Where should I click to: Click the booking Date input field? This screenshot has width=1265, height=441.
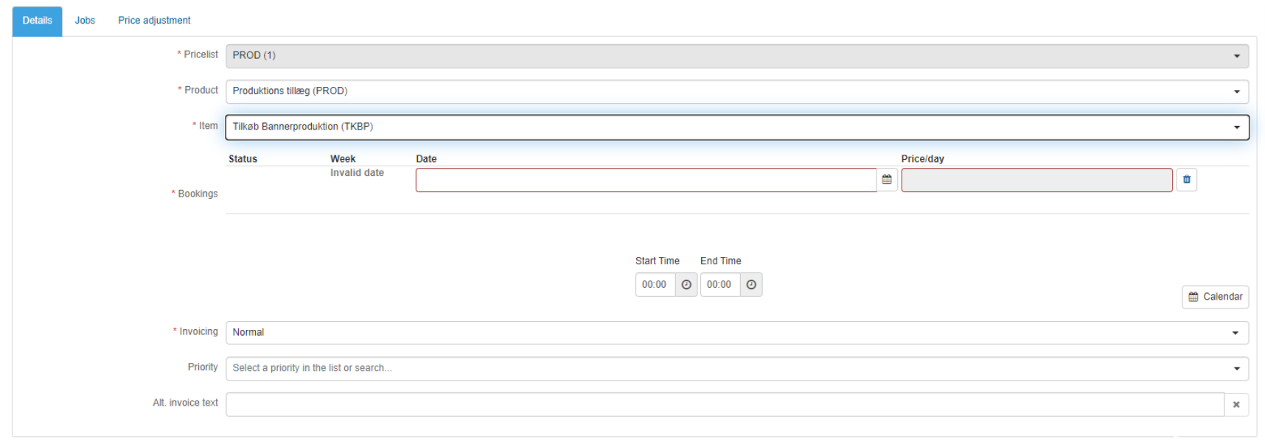pos(646,180)
